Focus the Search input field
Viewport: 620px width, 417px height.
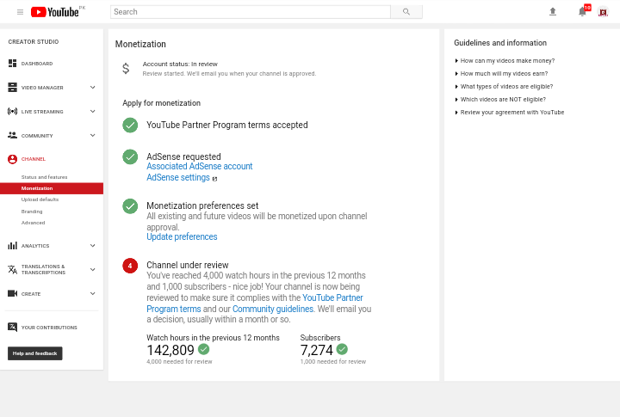(251, 12)
